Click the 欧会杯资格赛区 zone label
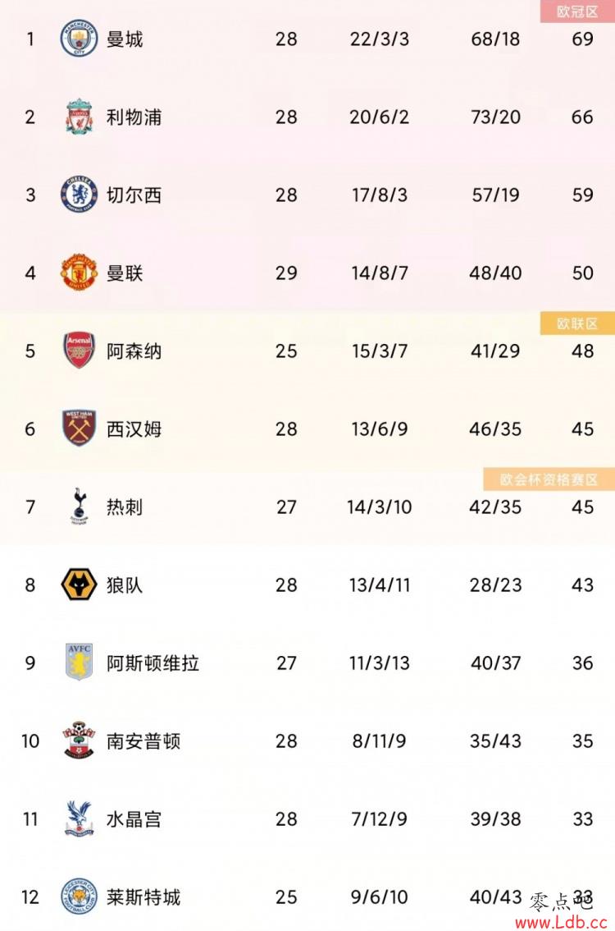 (x=549, y=479)
